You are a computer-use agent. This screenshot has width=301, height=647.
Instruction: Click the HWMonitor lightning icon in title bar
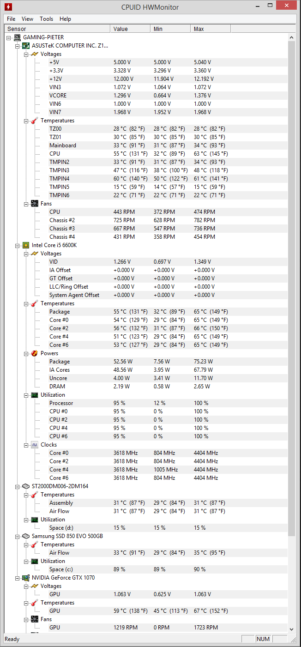(8, 7)
